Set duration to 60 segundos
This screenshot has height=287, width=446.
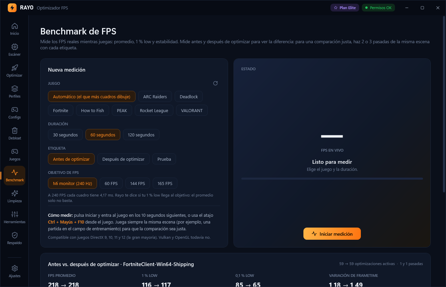click(x=103, y=135)
